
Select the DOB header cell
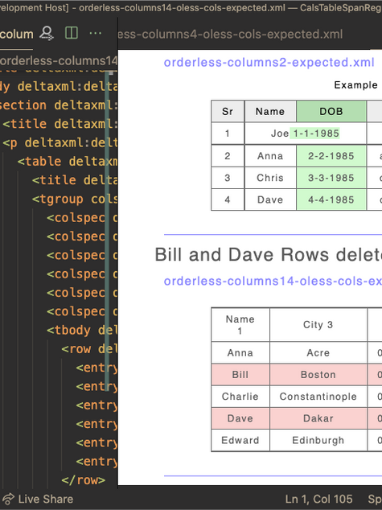coord(331,111)
